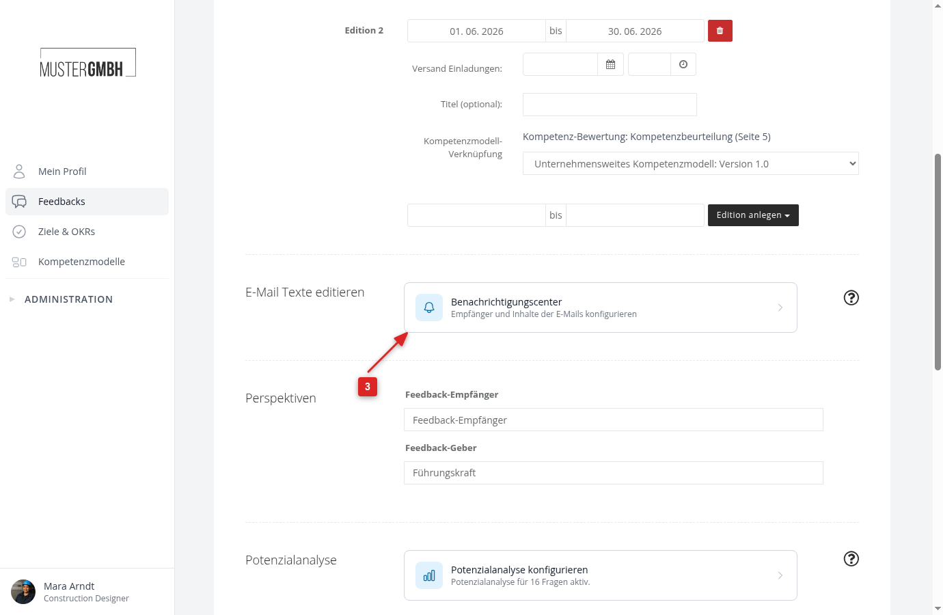Click the bell icon in Benachrichtigungscenter
The height and width of the screenshot is (615, 943).
coord(429,307)
